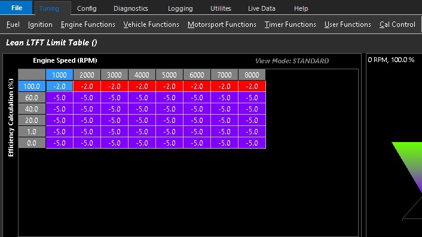This screenshot has height=237, width=422.
Task: Select the 20.0 efficiency row header
Action: [32, 120]
